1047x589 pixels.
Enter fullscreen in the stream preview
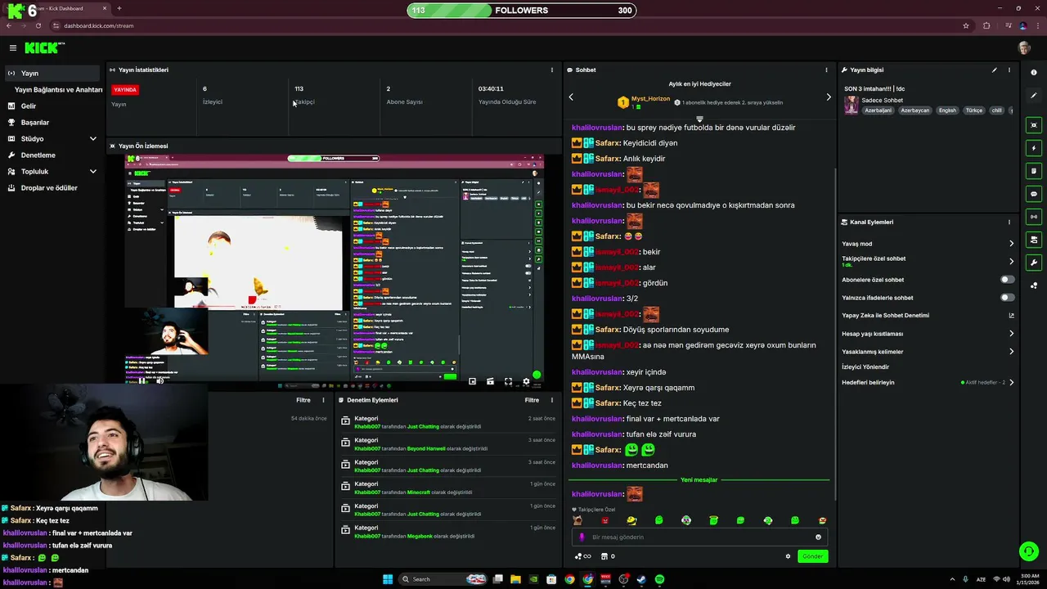tap(508, 381)
